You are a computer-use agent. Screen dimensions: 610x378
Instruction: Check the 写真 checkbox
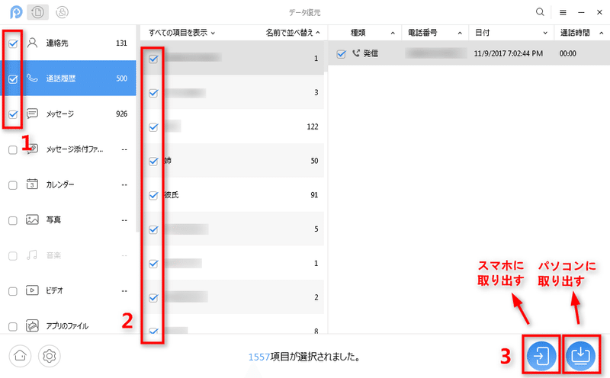pyautogui.click(x=13, y=220)
